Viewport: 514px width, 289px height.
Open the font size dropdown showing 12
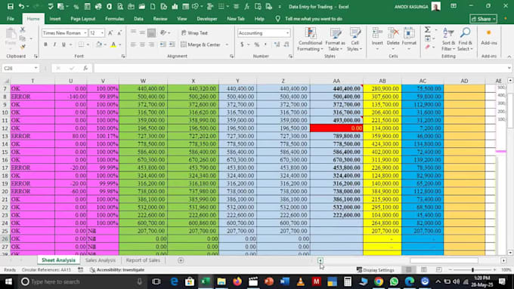(x=102, y=33)
